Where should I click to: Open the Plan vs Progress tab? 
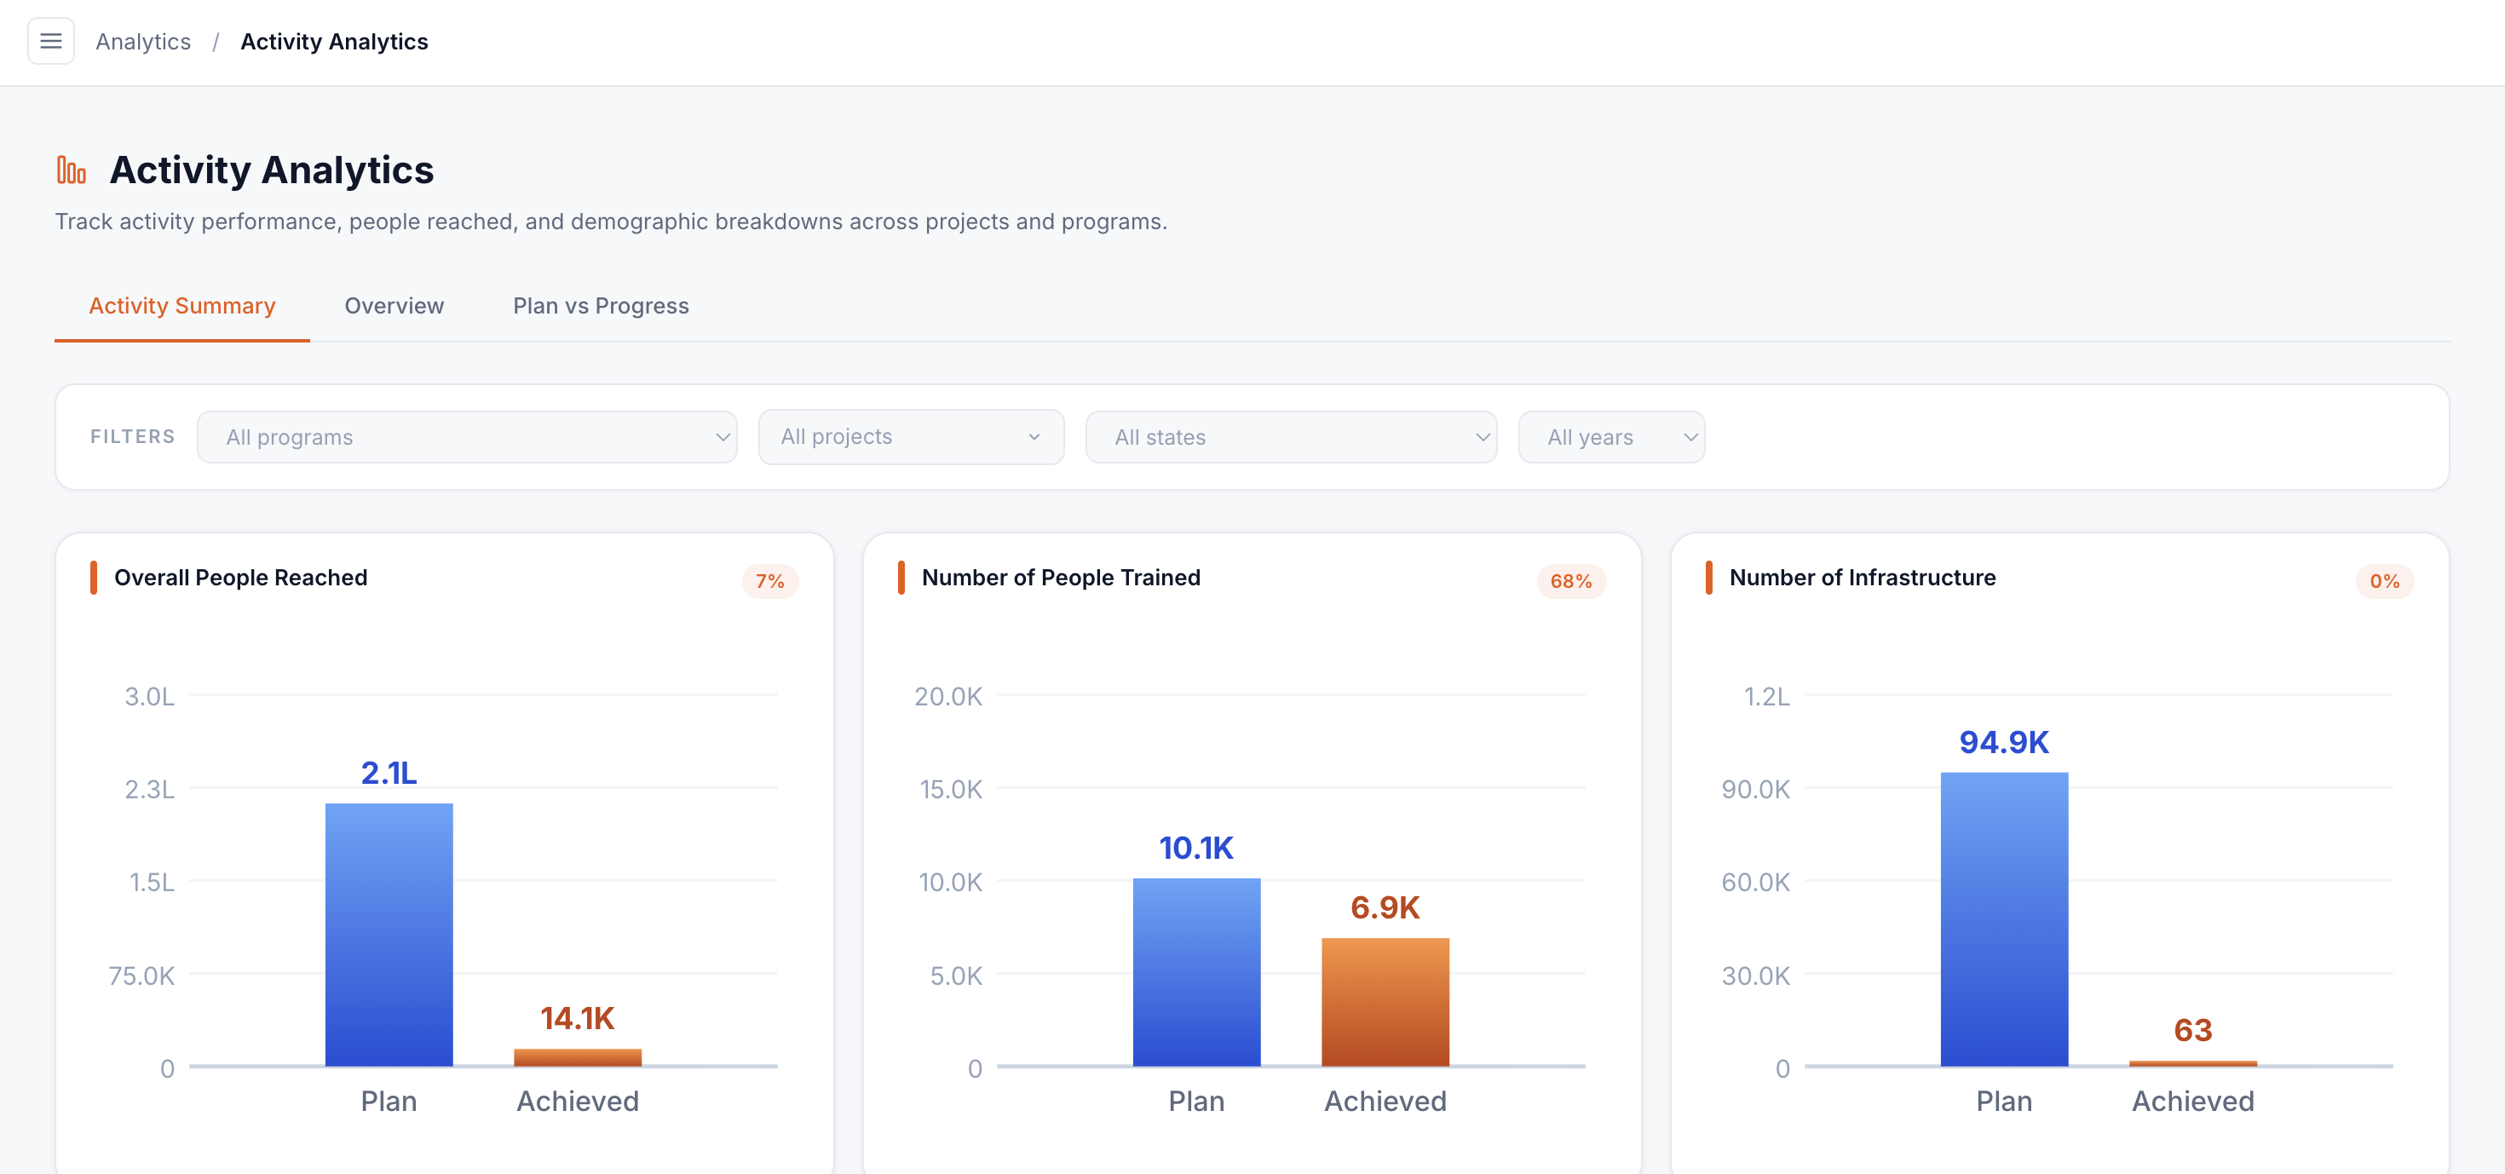pos(601,305)
